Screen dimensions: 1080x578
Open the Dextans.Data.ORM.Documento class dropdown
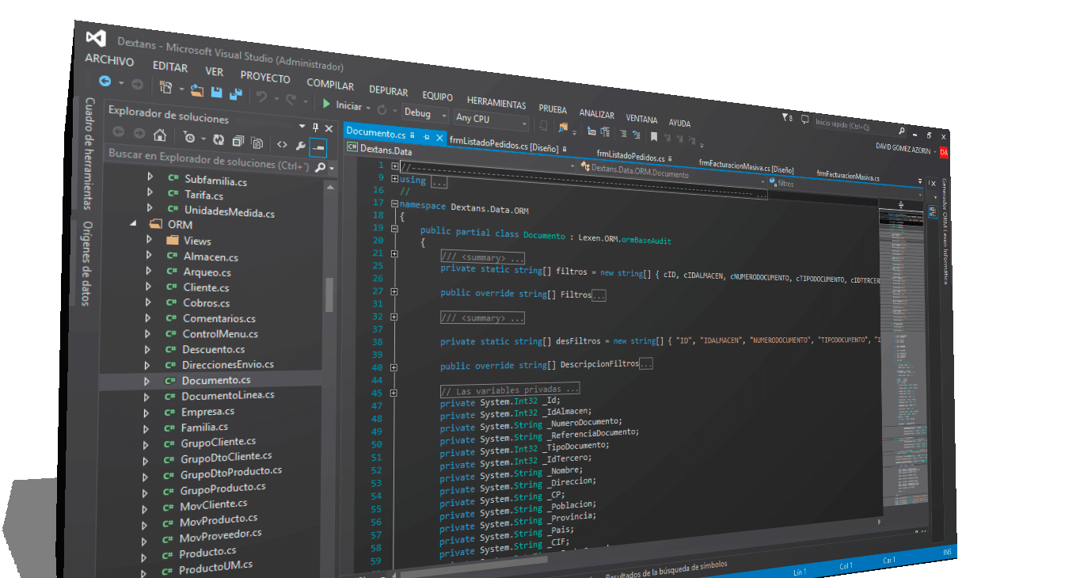tap(671, 173)
